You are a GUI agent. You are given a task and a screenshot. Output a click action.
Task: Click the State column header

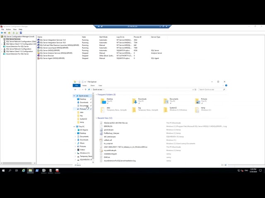coord(84,37)
